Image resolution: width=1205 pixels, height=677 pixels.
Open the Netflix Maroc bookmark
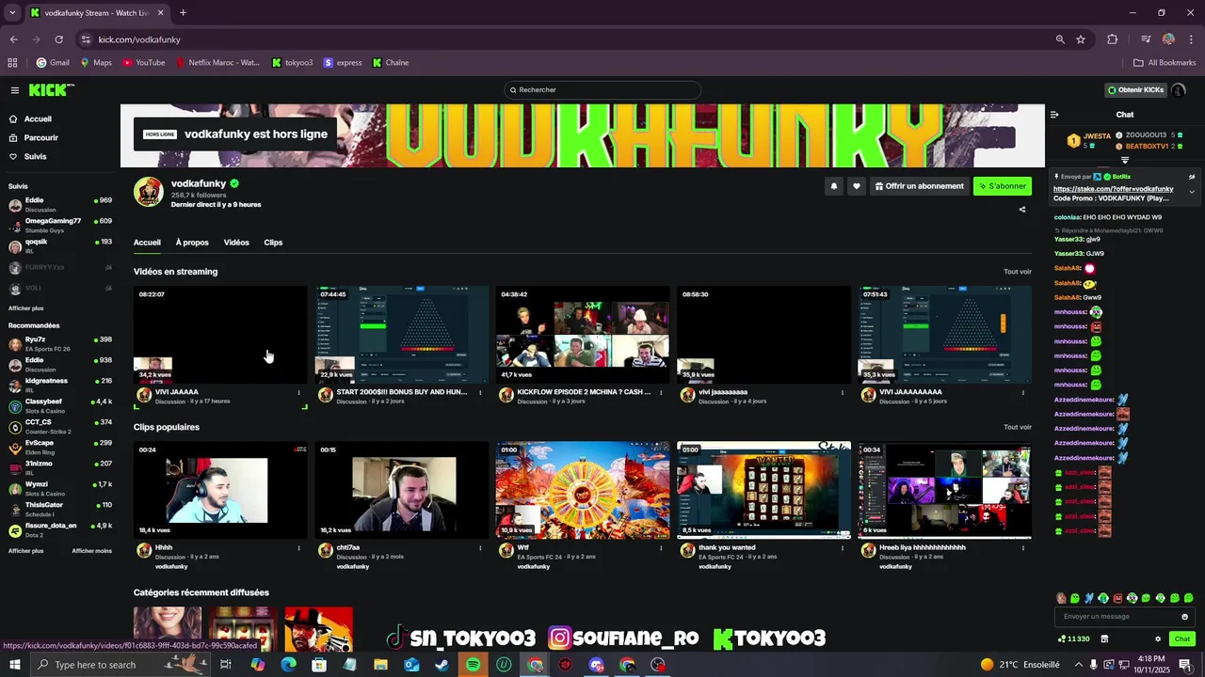tap(217, 63)
